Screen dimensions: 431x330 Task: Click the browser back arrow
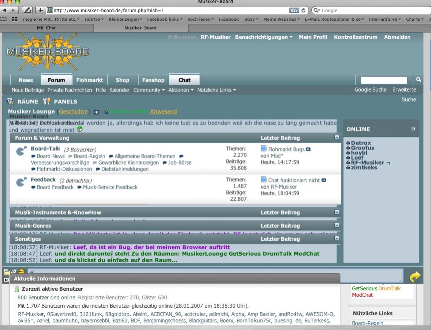click(x=5, y=10)
